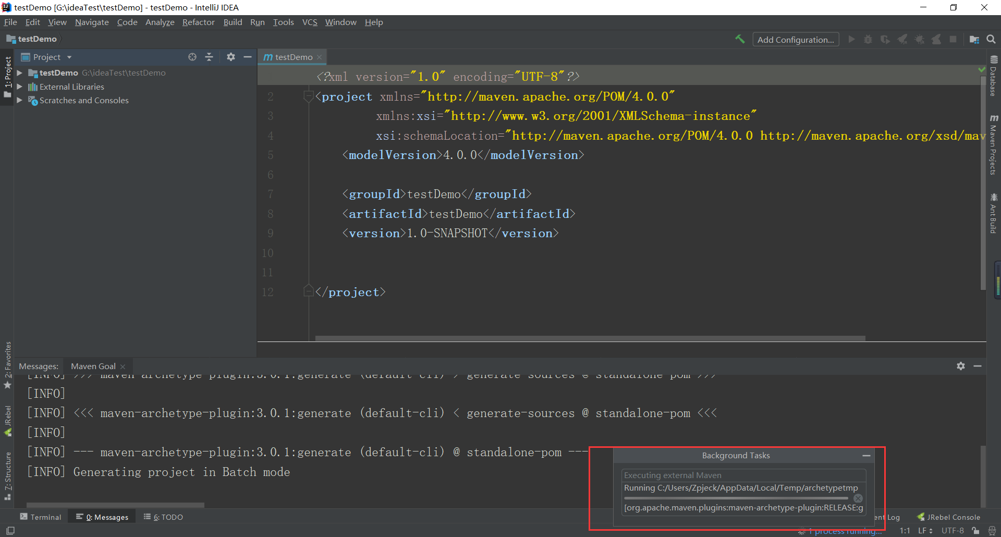Click the green inspection checkmark indicator
Image resolution: width=1001 pixels, height=537 pixels.
point(982,69)
